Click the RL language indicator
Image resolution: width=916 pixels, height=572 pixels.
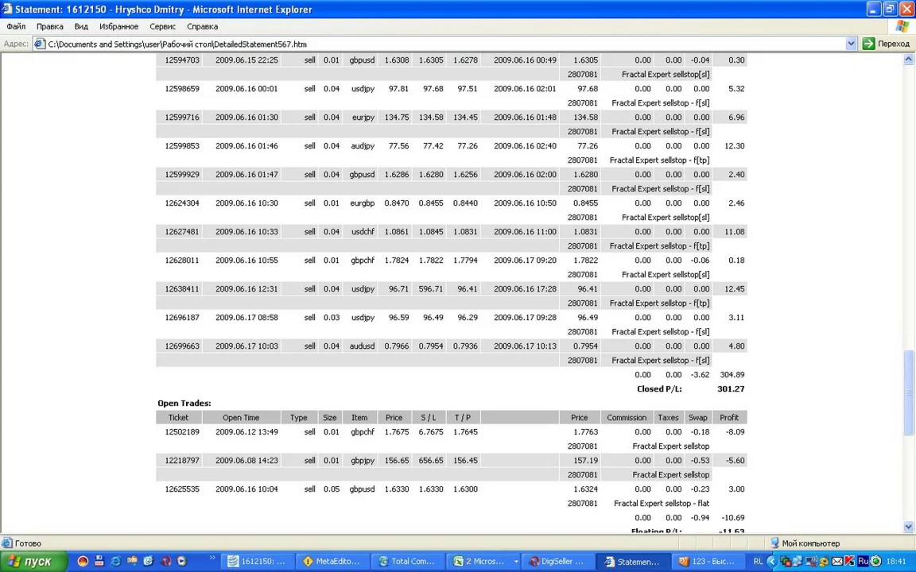(x=758, y=562)
